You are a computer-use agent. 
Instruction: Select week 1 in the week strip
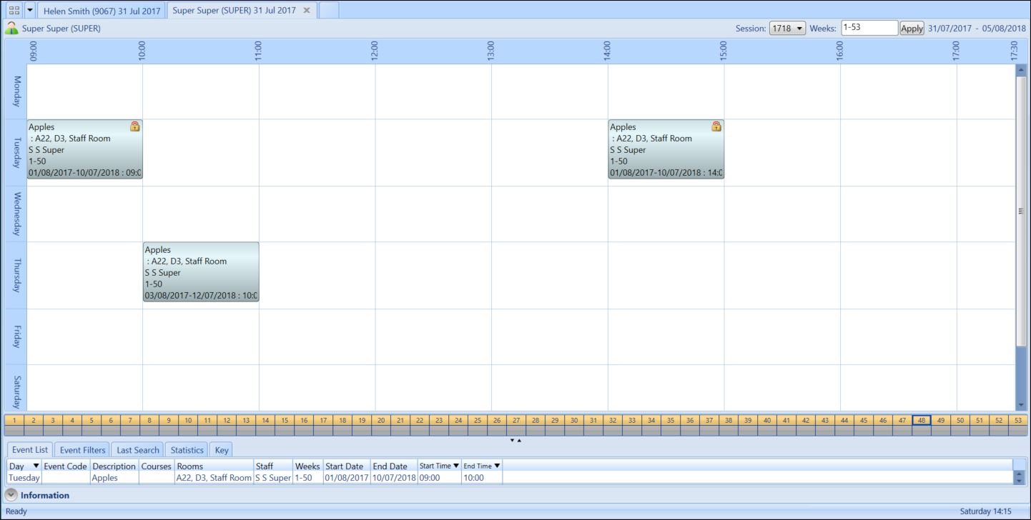[x=14, y=421]
